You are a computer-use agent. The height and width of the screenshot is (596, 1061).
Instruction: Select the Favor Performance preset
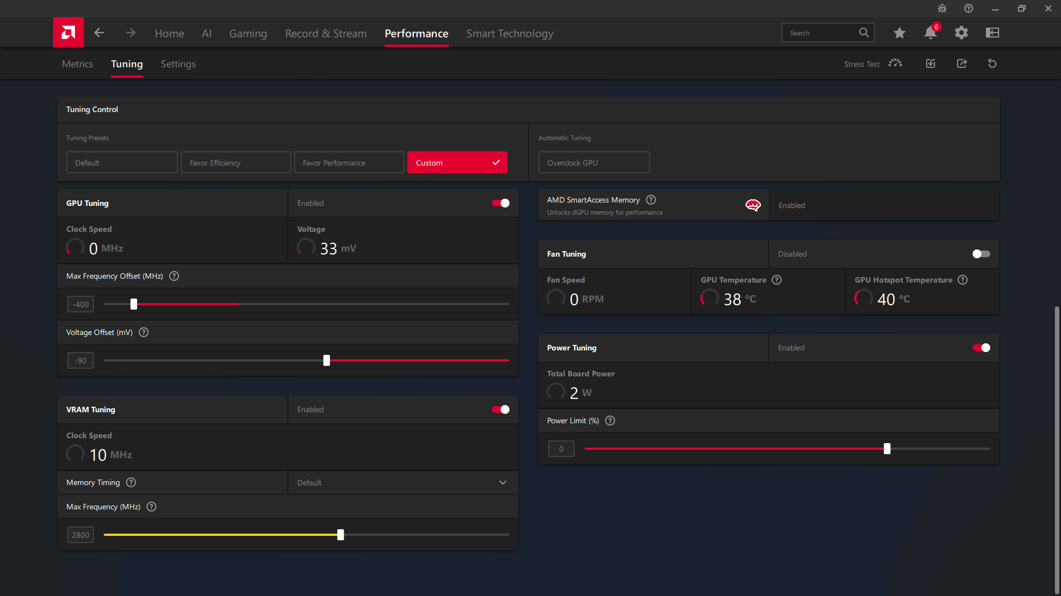coord(349,162)
